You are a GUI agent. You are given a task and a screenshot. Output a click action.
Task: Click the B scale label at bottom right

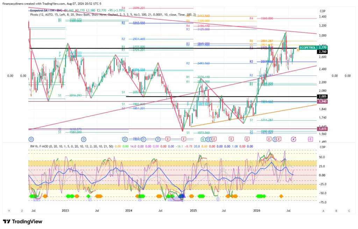tap(336, 211)
